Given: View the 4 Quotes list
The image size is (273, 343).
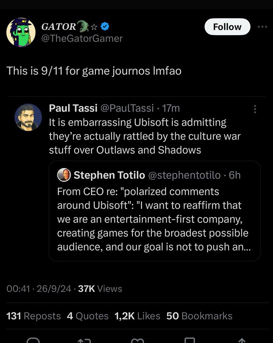Looking at the screenshot, I should click(x=88, y=316).
